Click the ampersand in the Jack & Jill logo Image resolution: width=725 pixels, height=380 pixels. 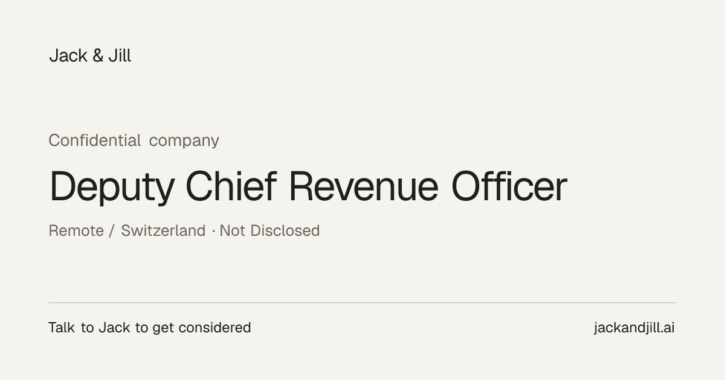pos(98,56)
